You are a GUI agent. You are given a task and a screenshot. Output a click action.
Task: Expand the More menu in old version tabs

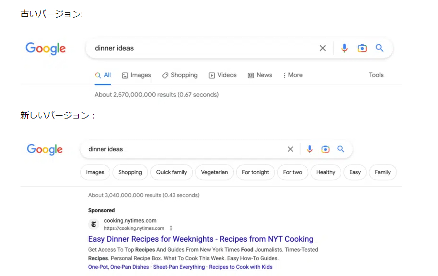[x=292, y=75]
